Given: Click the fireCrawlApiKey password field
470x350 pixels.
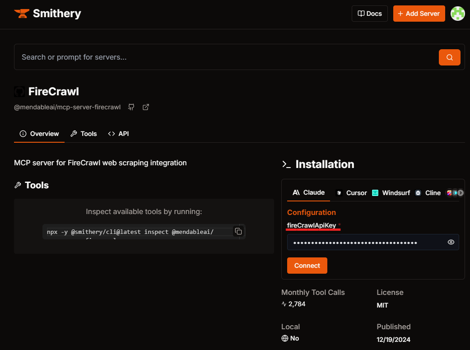Looking at the screenshot, I should pos(373,242).
